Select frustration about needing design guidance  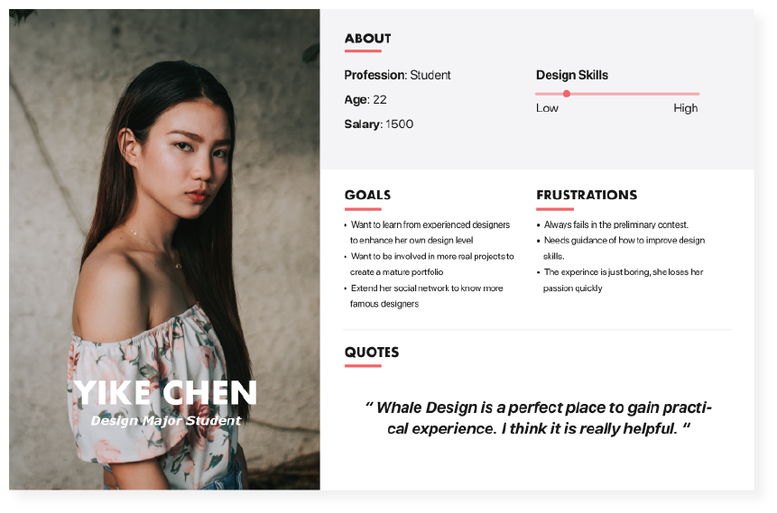click(x=620, y=248)
